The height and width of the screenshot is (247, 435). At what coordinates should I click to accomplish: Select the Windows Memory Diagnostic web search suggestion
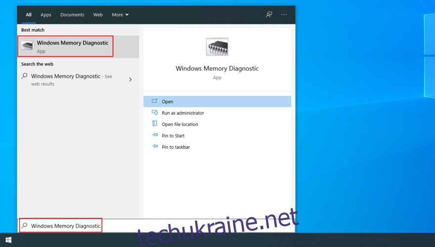[x=78, y=80]
